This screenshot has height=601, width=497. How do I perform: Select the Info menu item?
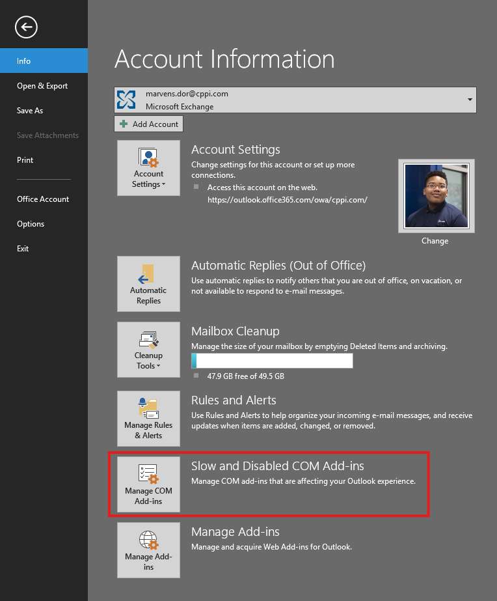(44, 61)
